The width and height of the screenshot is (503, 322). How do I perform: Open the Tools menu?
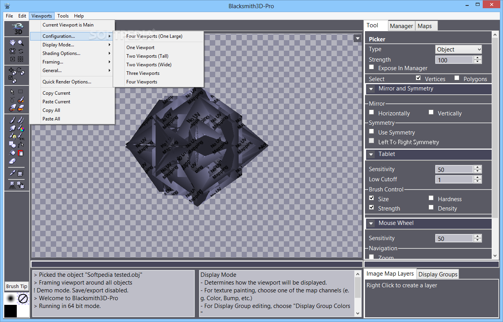(x=63, y=16)
